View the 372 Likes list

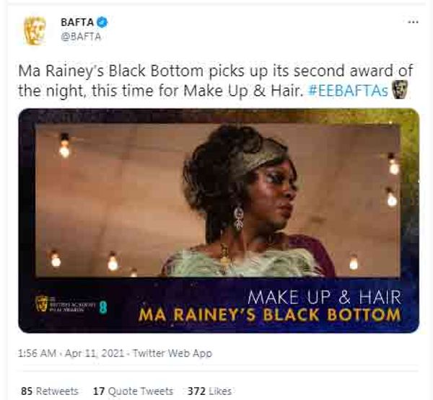point(209,391)
